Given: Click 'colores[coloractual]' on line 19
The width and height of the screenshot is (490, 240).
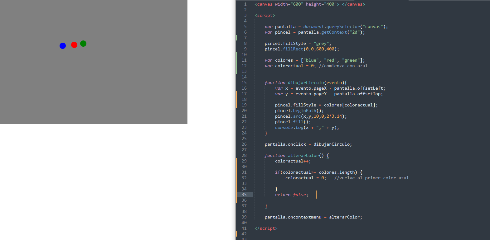Looking at the screenshot, I should (350, 105).
